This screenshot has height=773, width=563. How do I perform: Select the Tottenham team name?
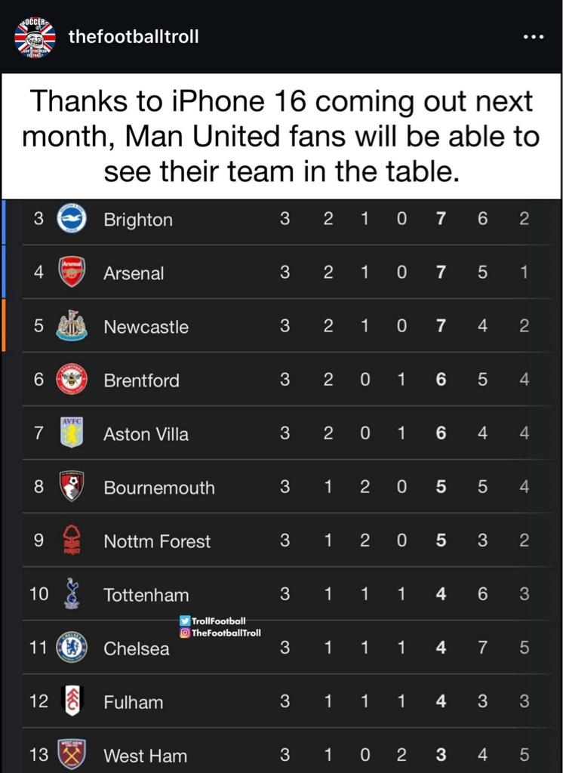(146, 595)
